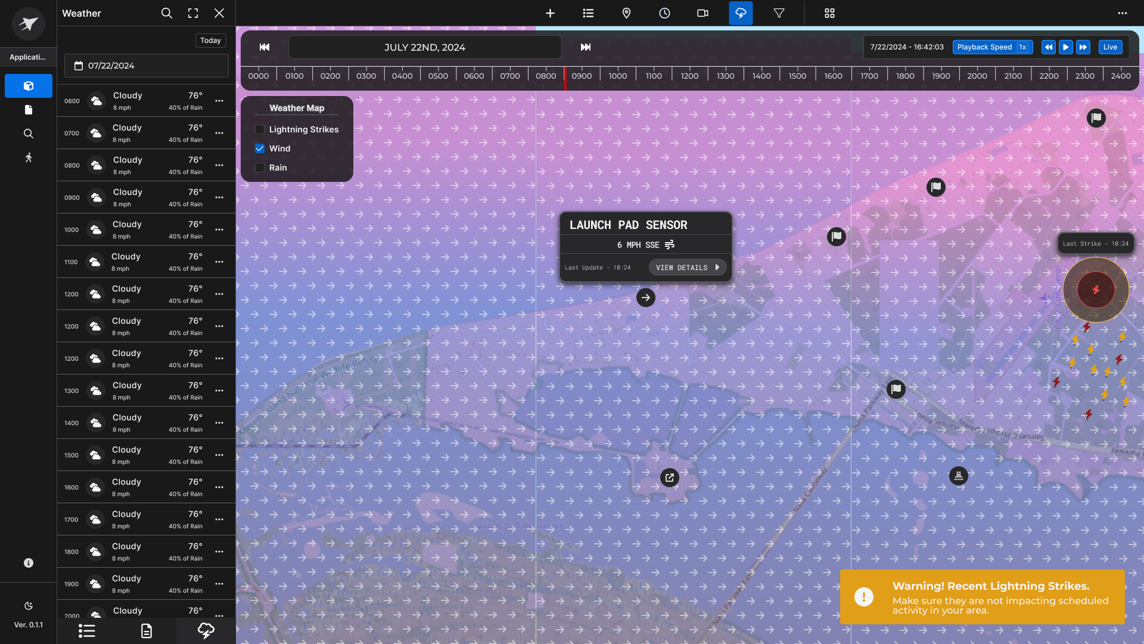Expand options for the 0600 Cloudy forecast row

click(x=219, y=101)
